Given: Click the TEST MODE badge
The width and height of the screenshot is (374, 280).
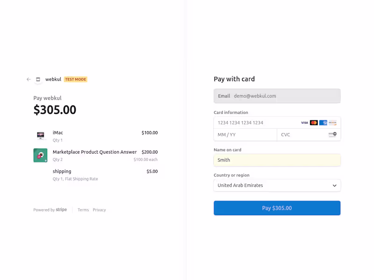Looking at the screenshot, I should pos(76,79).
